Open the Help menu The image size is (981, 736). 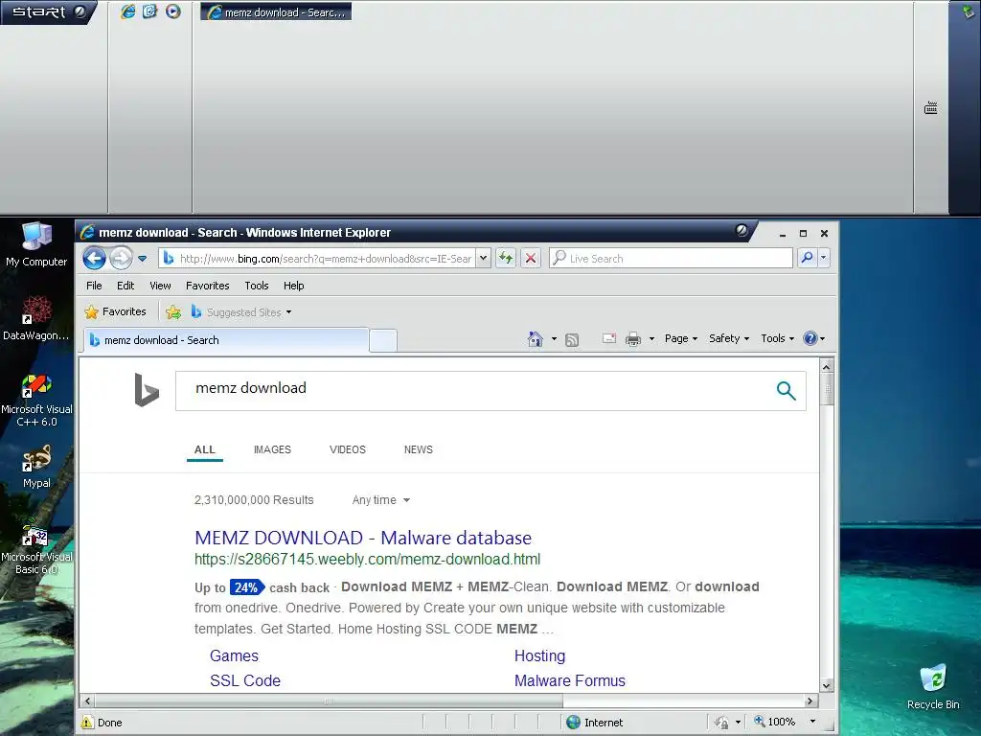click(293, 286)
